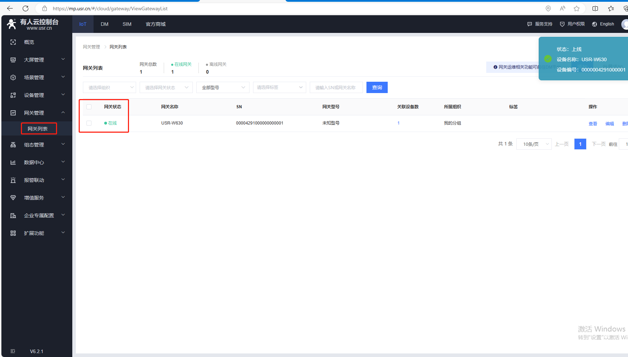628x357 pixels.
Task: Click the SN or gateway name search field
Action: click(336, 87)
